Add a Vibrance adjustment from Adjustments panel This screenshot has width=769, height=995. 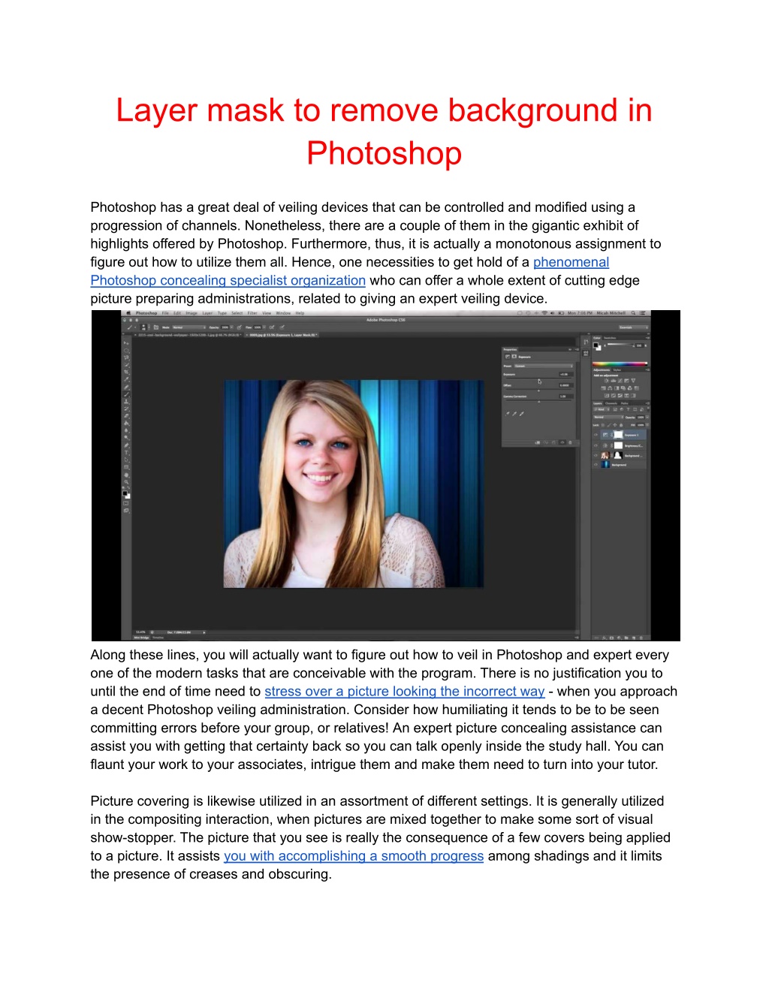click(x=634, y=381)
